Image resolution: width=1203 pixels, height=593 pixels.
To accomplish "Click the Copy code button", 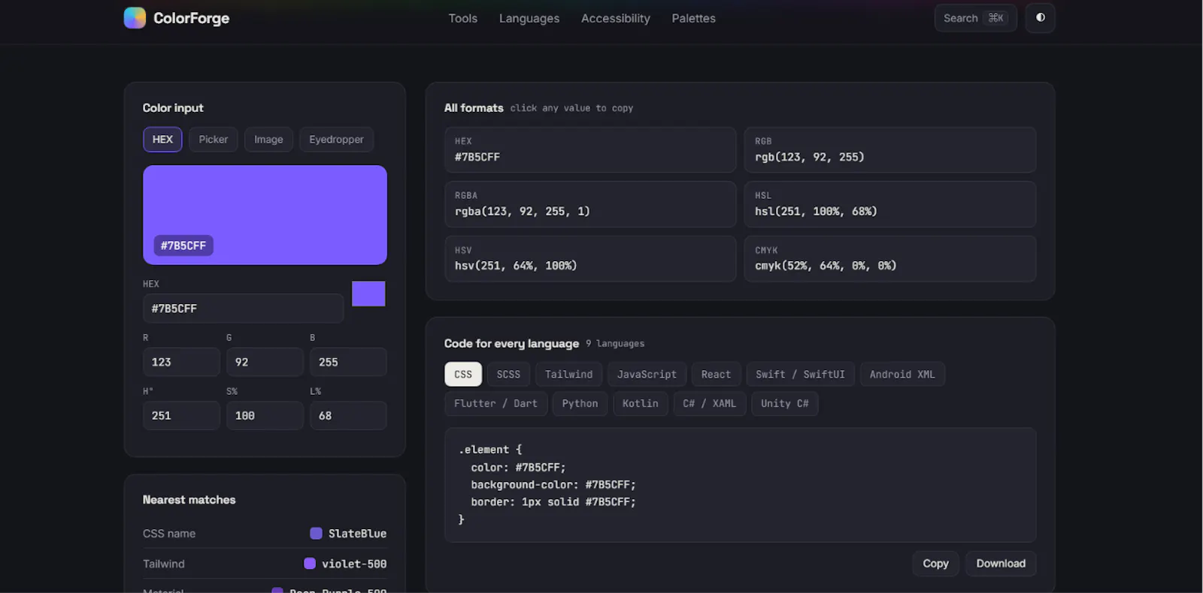I will (935, 564).
